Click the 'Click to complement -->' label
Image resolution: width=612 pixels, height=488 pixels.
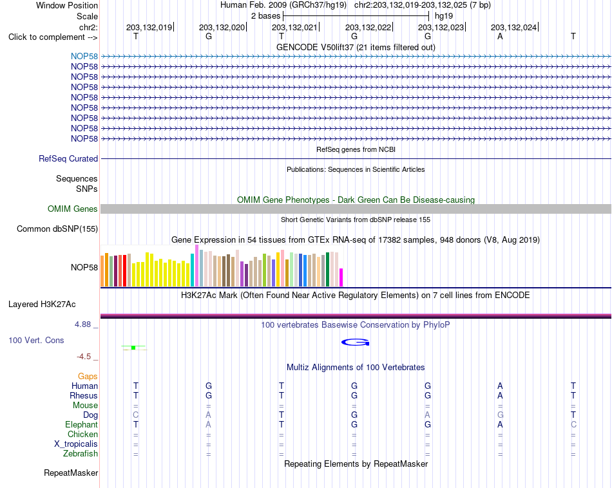pyautogui.click(x=53, y=37)
